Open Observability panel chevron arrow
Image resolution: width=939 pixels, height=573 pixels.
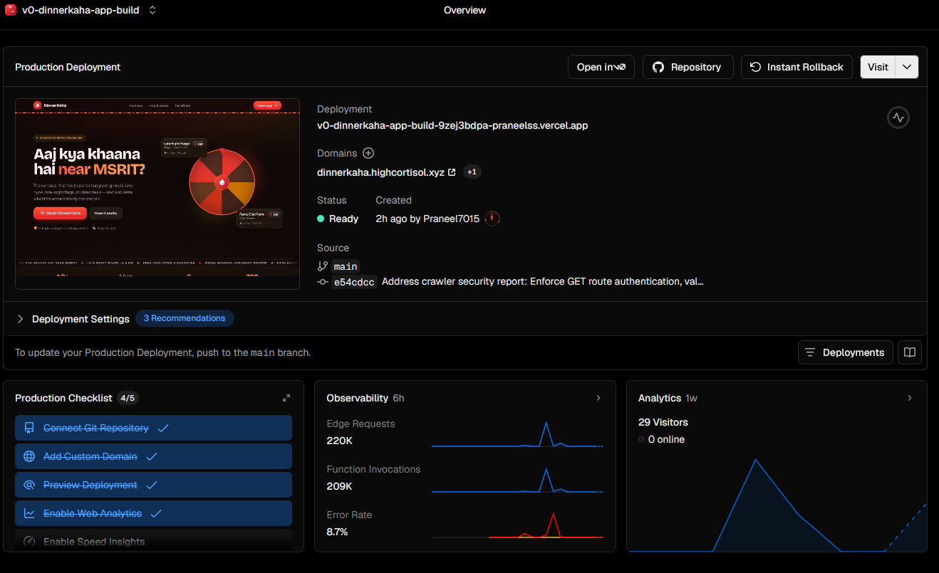tap(598, 398)
